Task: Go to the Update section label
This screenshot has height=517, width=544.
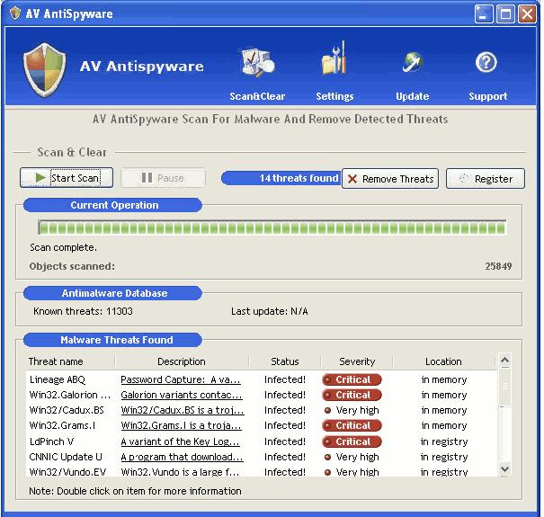Action: tap(413, 96)
